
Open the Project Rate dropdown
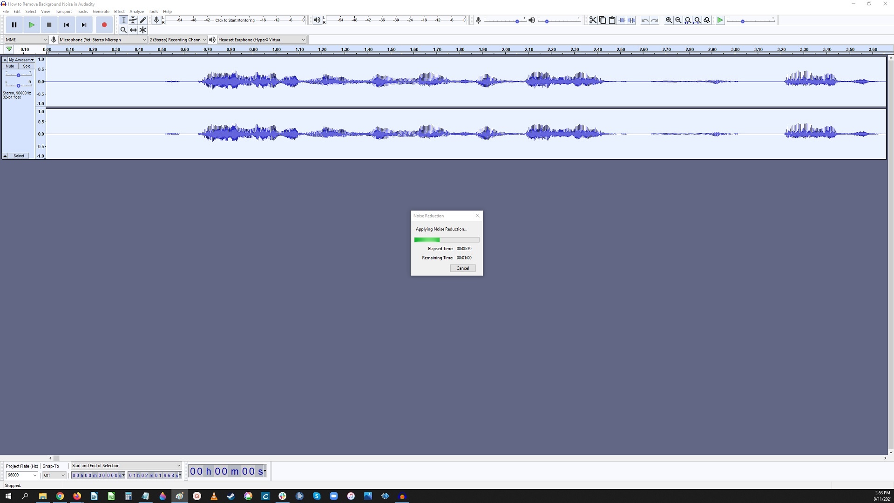tap(21, 475)
